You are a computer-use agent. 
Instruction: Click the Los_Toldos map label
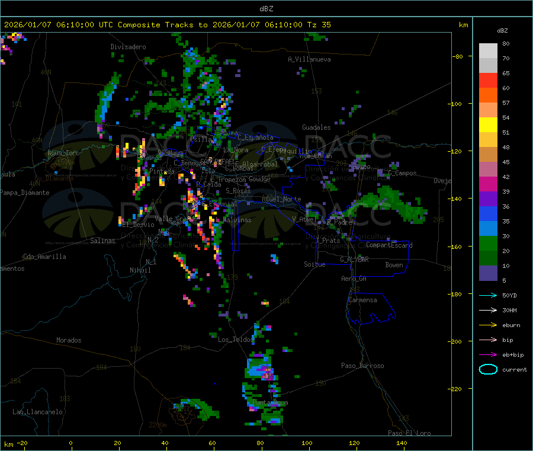[x=236, y=340]
